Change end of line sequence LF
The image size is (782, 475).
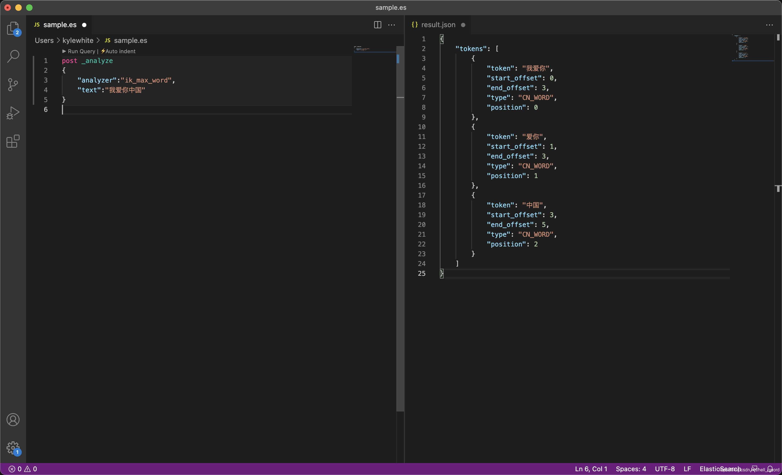687,469
